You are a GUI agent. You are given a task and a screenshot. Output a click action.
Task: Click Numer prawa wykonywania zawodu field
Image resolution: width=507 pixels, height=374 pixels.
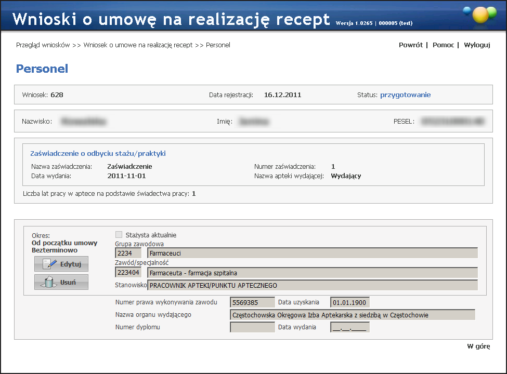[x=252, y=302]
